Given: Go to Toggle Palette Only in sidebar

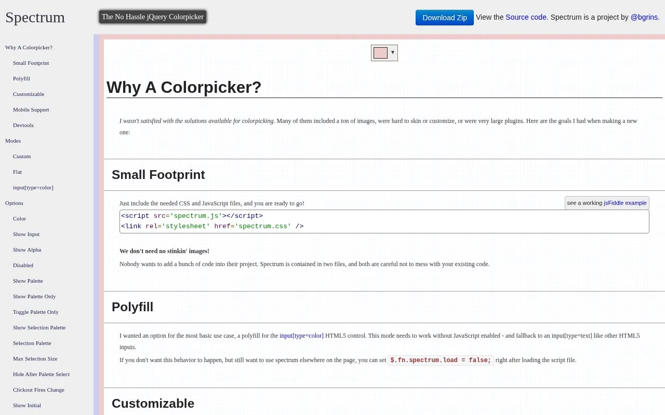Looking at the screenshot, I should 36,312.
